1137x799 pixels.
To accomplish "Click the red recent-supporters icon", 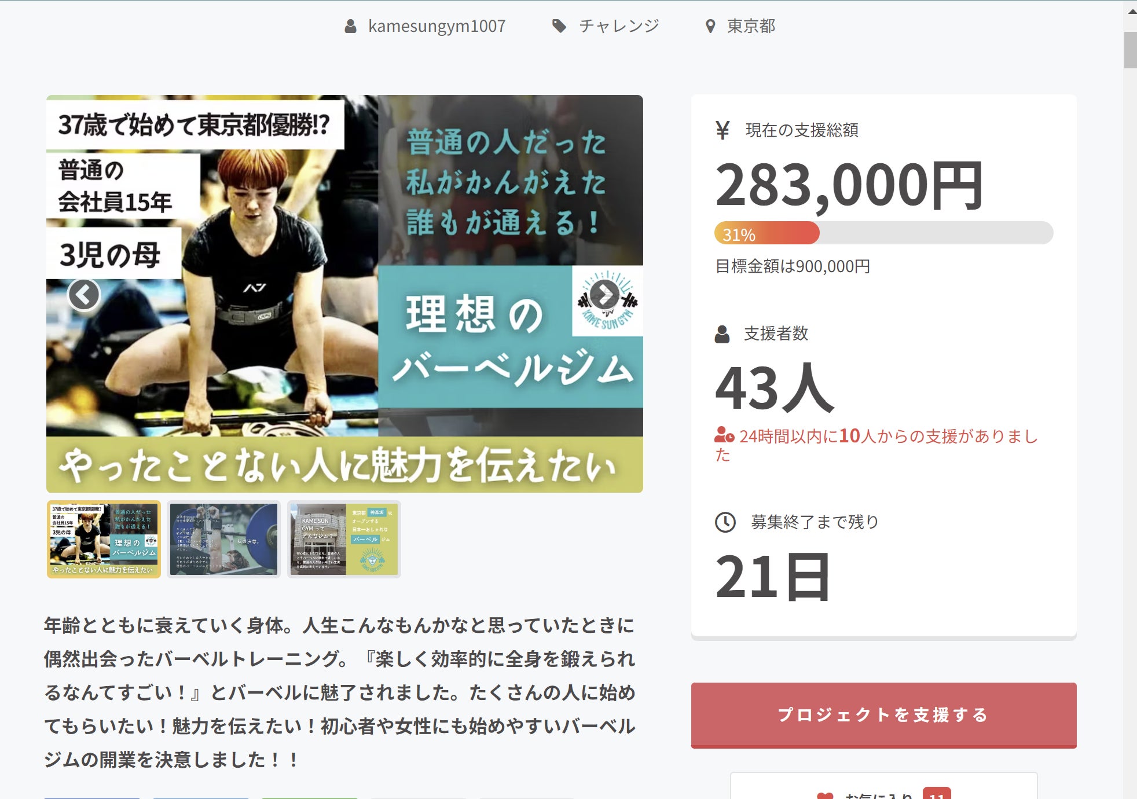I will tap(724, 435).
